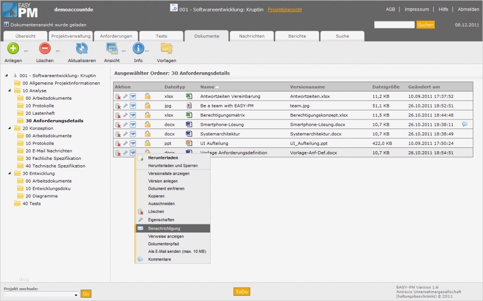Viewport: 483px width, 301px height.
Task: Click the EASY PM logo
Action: (20, 10)
